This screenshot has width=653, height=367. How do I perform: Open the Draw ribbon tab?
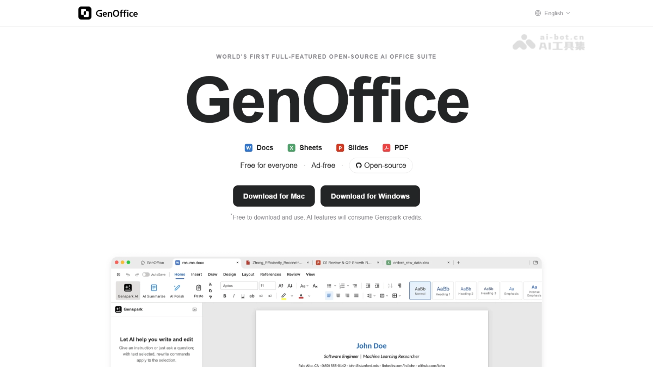213,275
